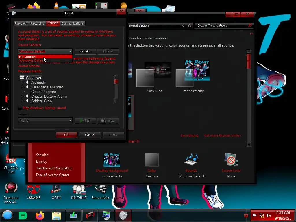Image resolution: width=296 pixels, height=222 pixels.
Task: Click the Delete scheme button
Action: pos(108,51)
